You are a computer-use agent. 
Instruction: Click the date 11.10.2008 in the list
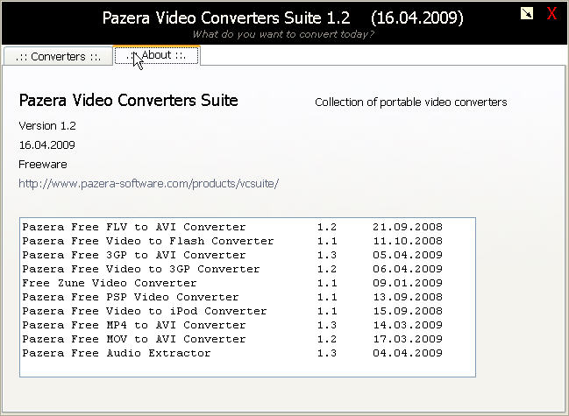point(408,241)
